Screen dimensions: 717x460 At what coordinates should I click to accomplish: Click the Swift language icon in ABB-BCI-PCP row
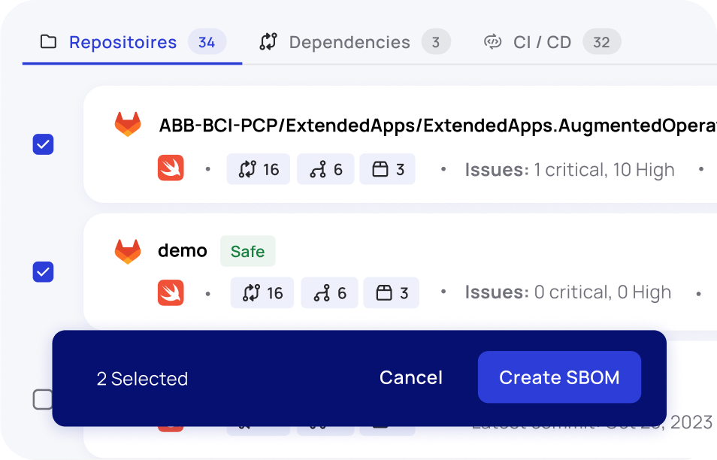(171, 169)
